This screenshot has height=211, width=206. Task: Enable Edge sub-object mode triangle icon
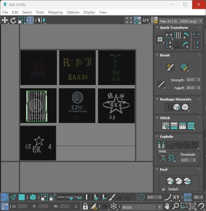tap(13, 197)
